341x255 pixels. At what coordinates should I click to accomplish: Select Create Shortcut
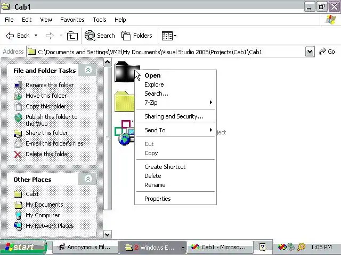click(175, 167)
